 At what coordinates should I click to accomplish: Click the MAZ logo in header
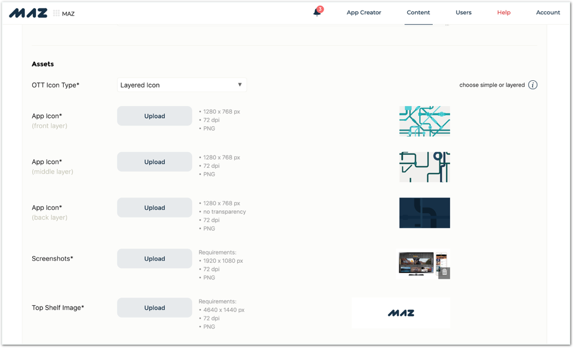tap(28, 13)
